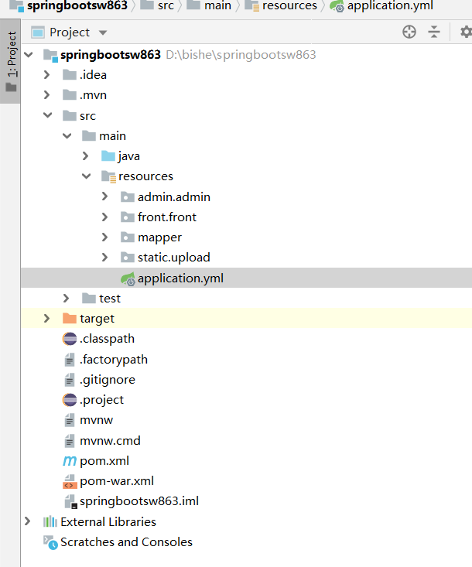Click the application.yml Spring leaf icon

pos(128,278)
